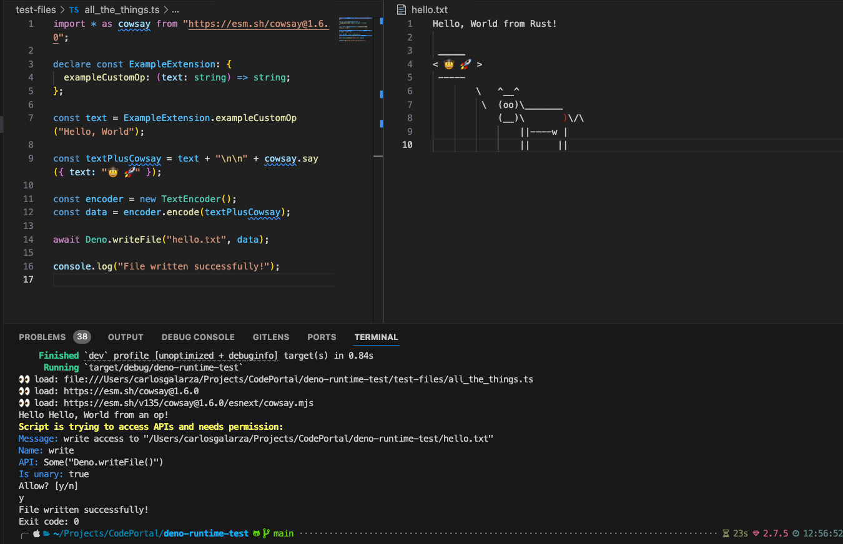Image resolution: width=843 pixels, height=544 pixels.
Task: Open the esnext/cowsay.mjs terminal link
Action: point(189,403)
